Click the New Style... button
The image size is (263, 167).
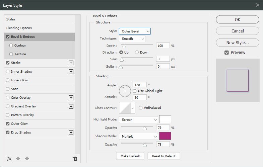[237, 43]
